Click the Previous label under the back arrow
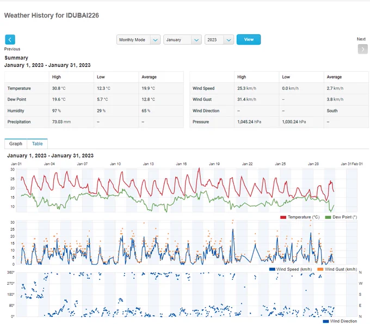Screen dimensions: 370x324 pos(13,49)
